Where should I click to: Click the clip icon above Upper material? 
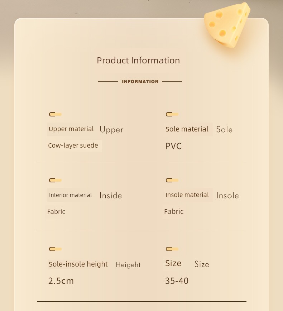(x=55, y=114)
